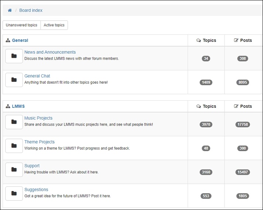263x210 pixels.
Task: Click the text 'Having trouble with LMMS? Ask about it here.'
Action: tap(61, 172)
